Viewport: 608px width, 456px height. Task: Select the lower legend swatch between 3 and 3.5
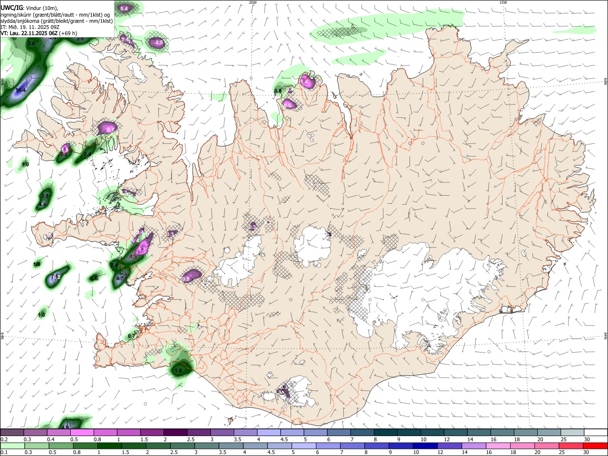click(207, 446)
